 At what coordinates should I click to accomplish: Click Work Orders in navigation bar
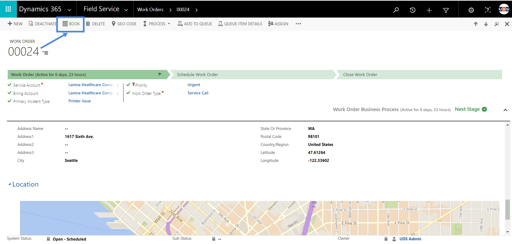(150, 10)
